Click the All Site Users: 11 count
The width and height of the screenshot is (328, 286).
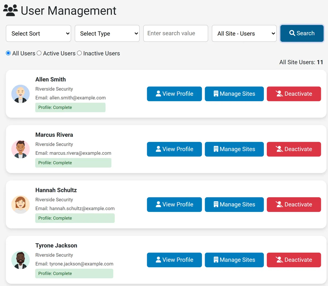pyautogui.click(x=301, y=62)
